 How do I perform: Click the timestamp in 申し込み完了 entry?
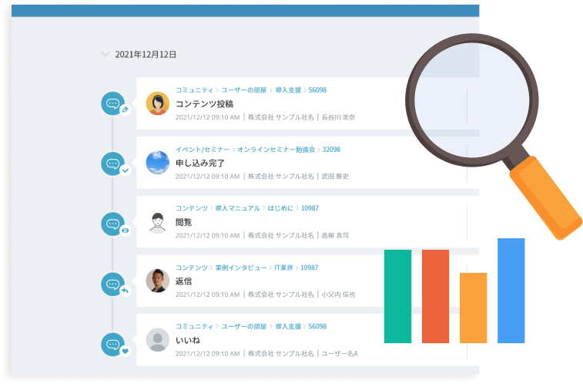pos(207,177)
